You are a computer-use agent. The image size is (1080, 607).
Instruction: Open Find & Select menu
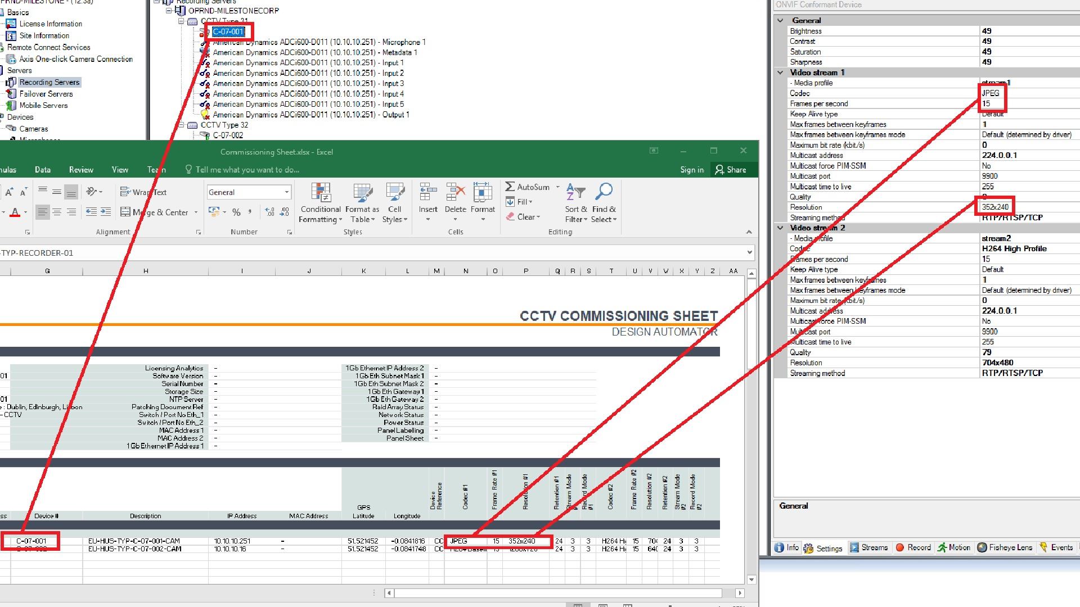604,203
